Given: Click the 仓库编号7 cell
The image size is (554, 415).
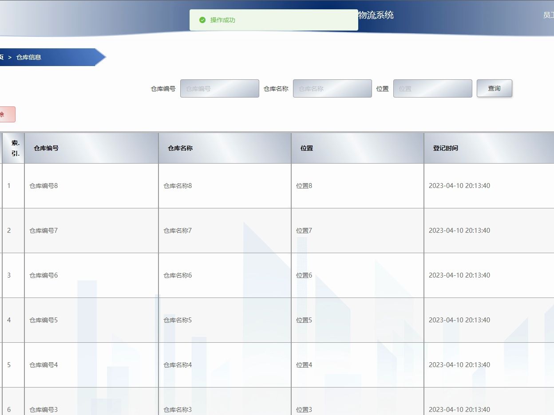Looking at the screenshot, I should coord(43,230).
